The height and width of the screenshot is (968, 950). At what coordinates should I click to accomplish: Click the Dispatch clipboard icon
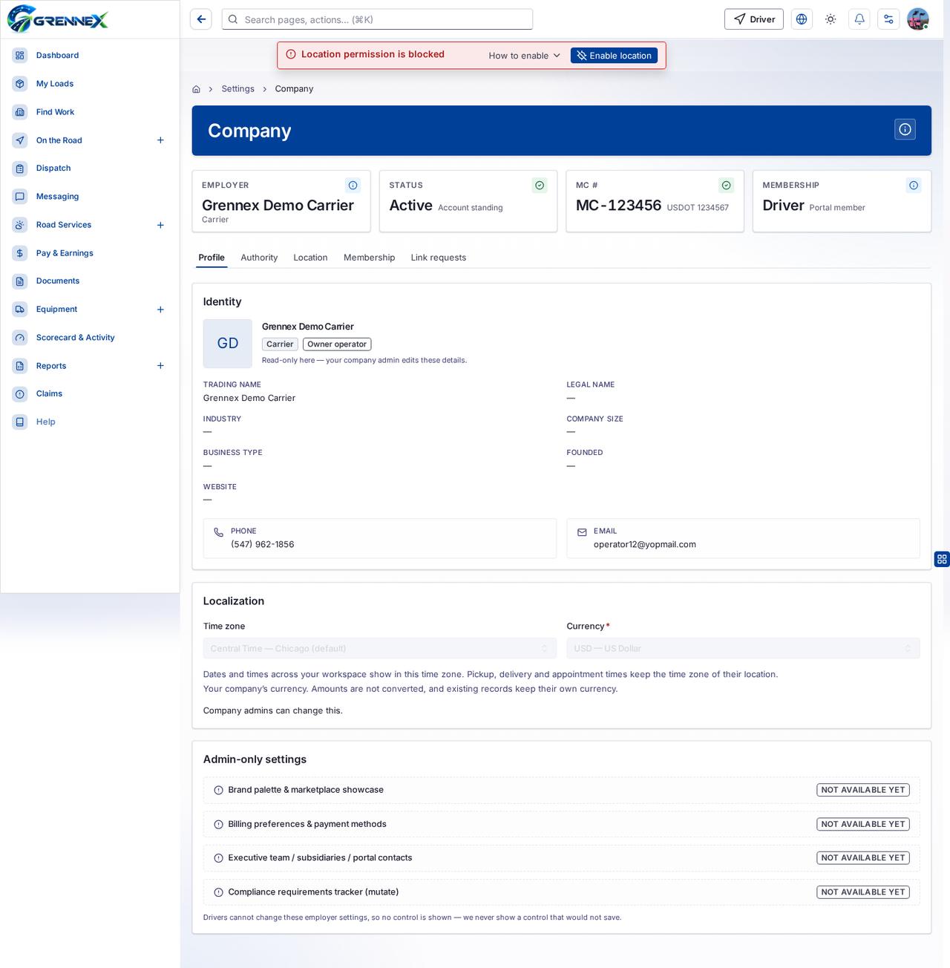point(20,168)
